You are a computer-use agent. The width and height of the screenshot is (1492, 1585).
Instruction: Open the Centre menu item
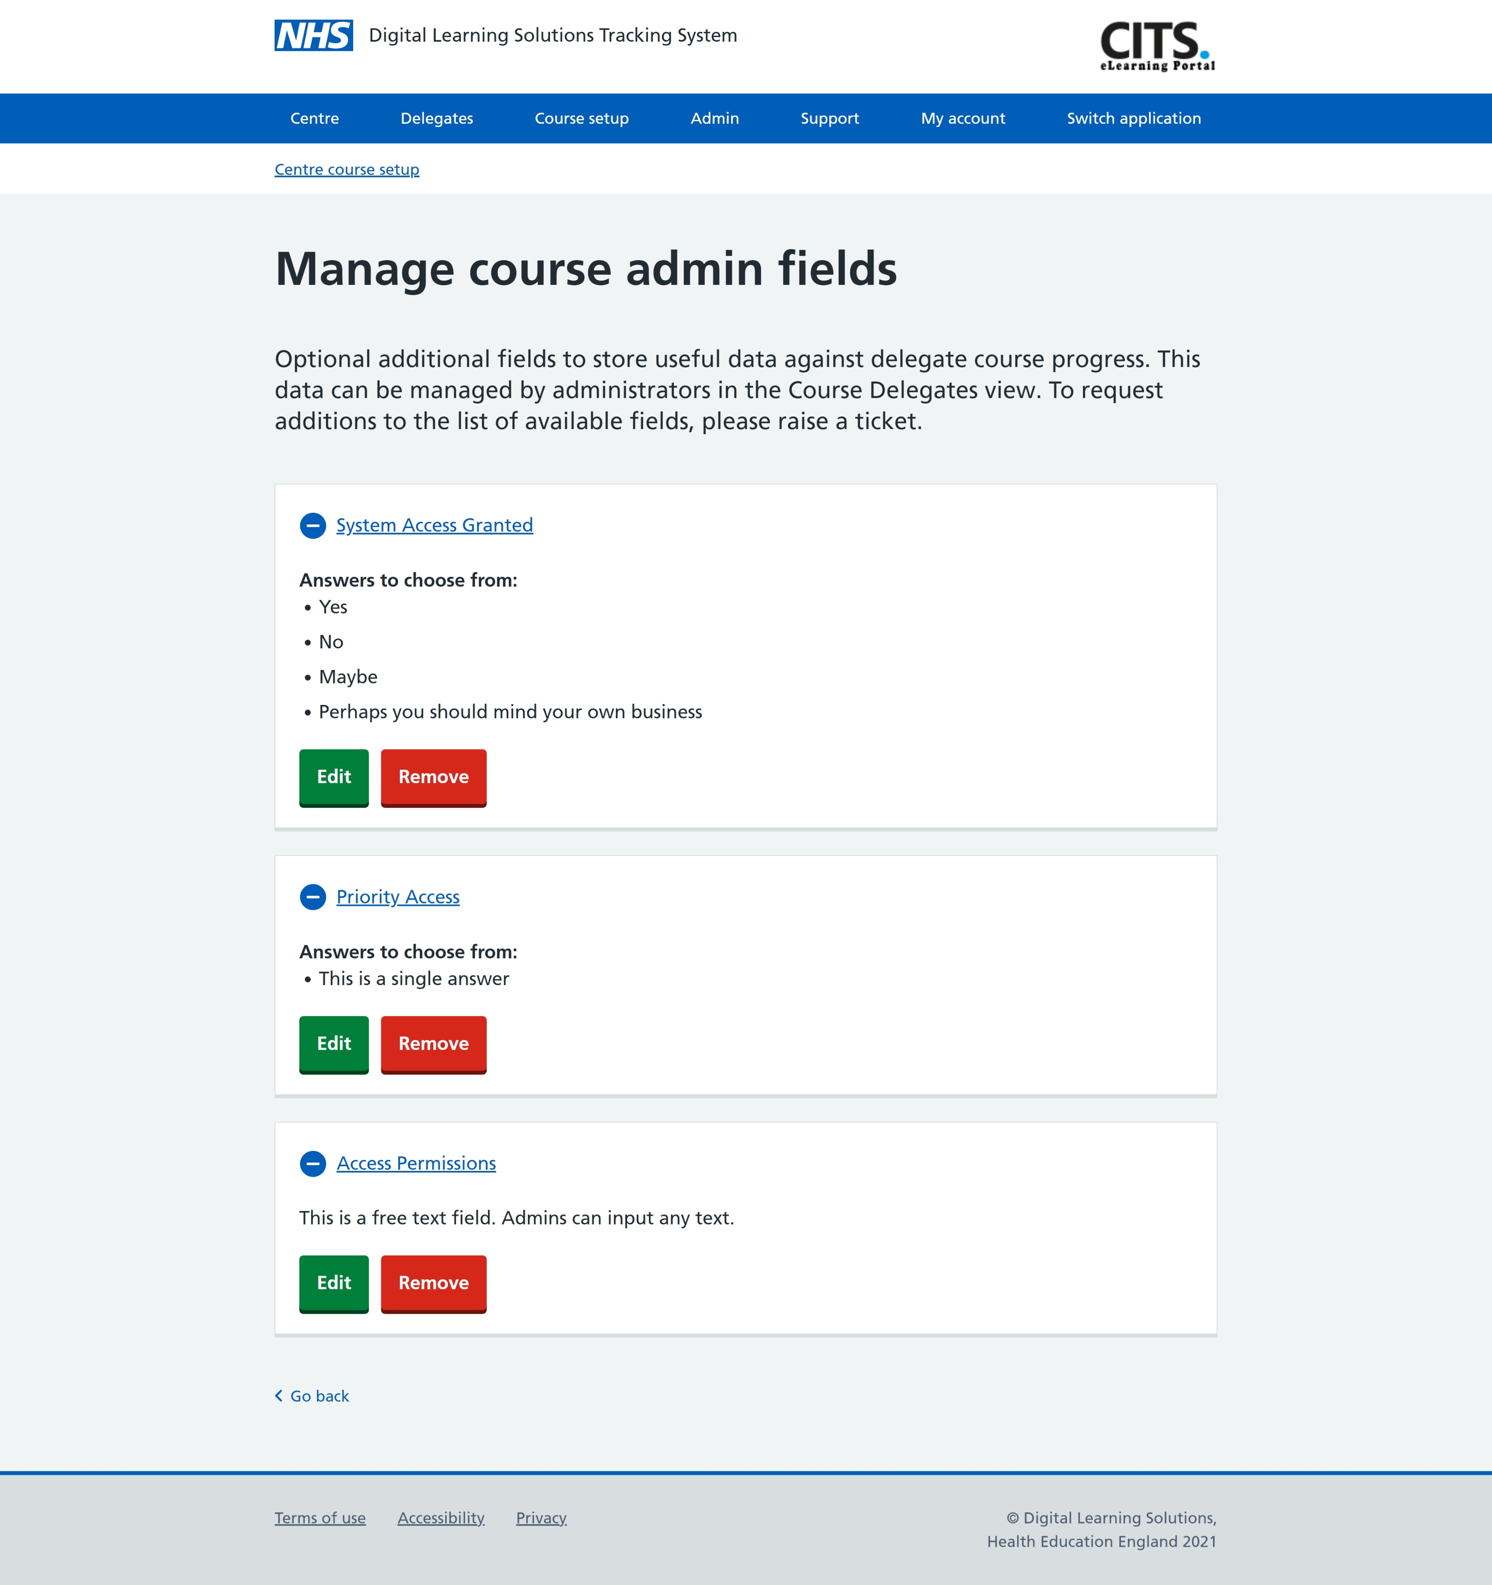click(x=314, y=119)
